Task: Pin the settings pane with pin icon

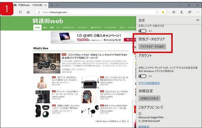Action: pos(198,20)
